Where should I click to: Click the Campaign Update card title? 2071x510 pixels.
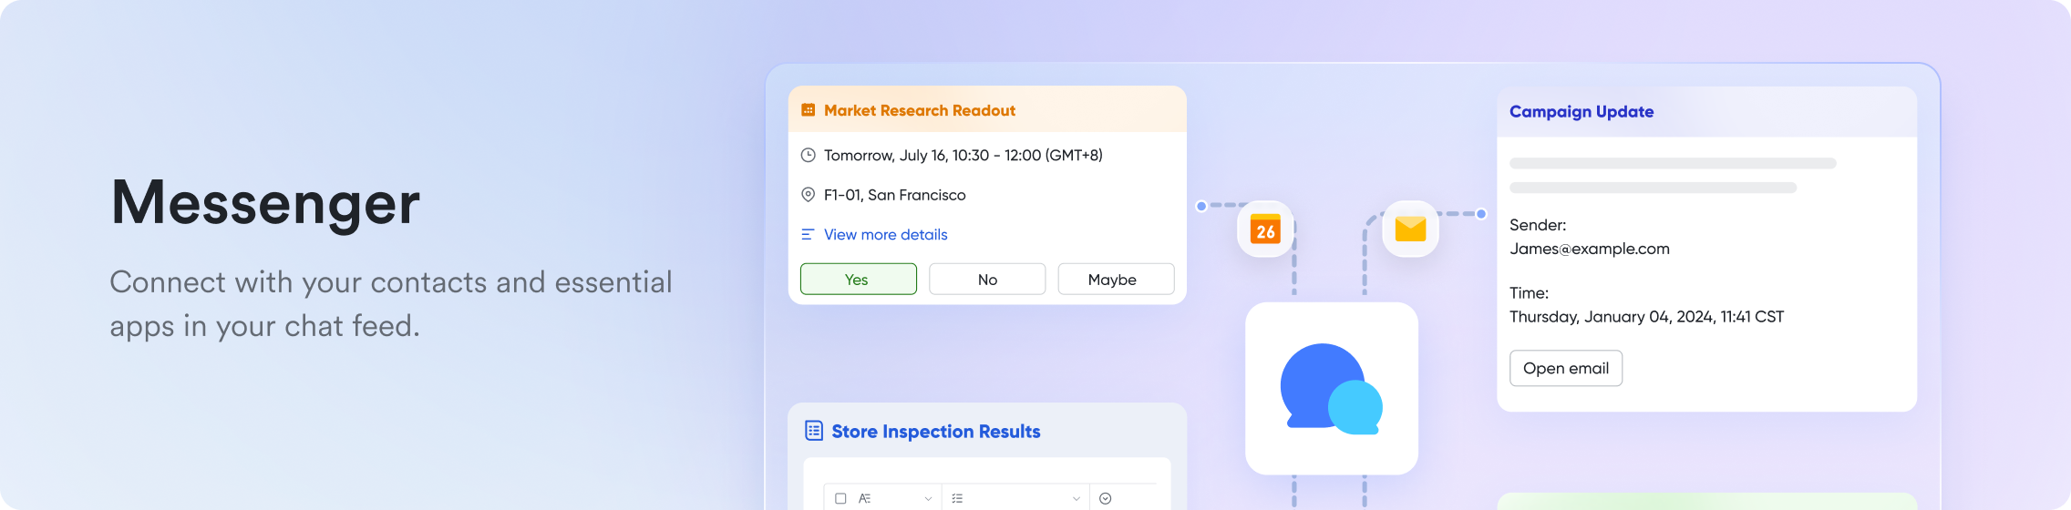pyautogui.click(x=1581, y=112)
